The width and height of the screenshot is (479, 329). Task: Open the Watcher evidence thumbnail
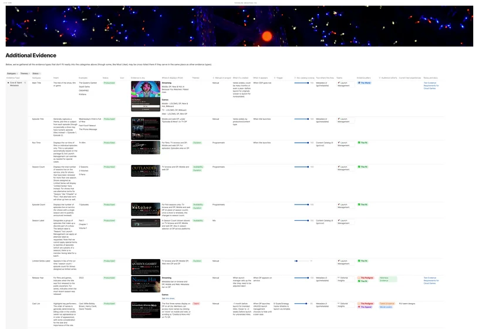tap(146, 209)
